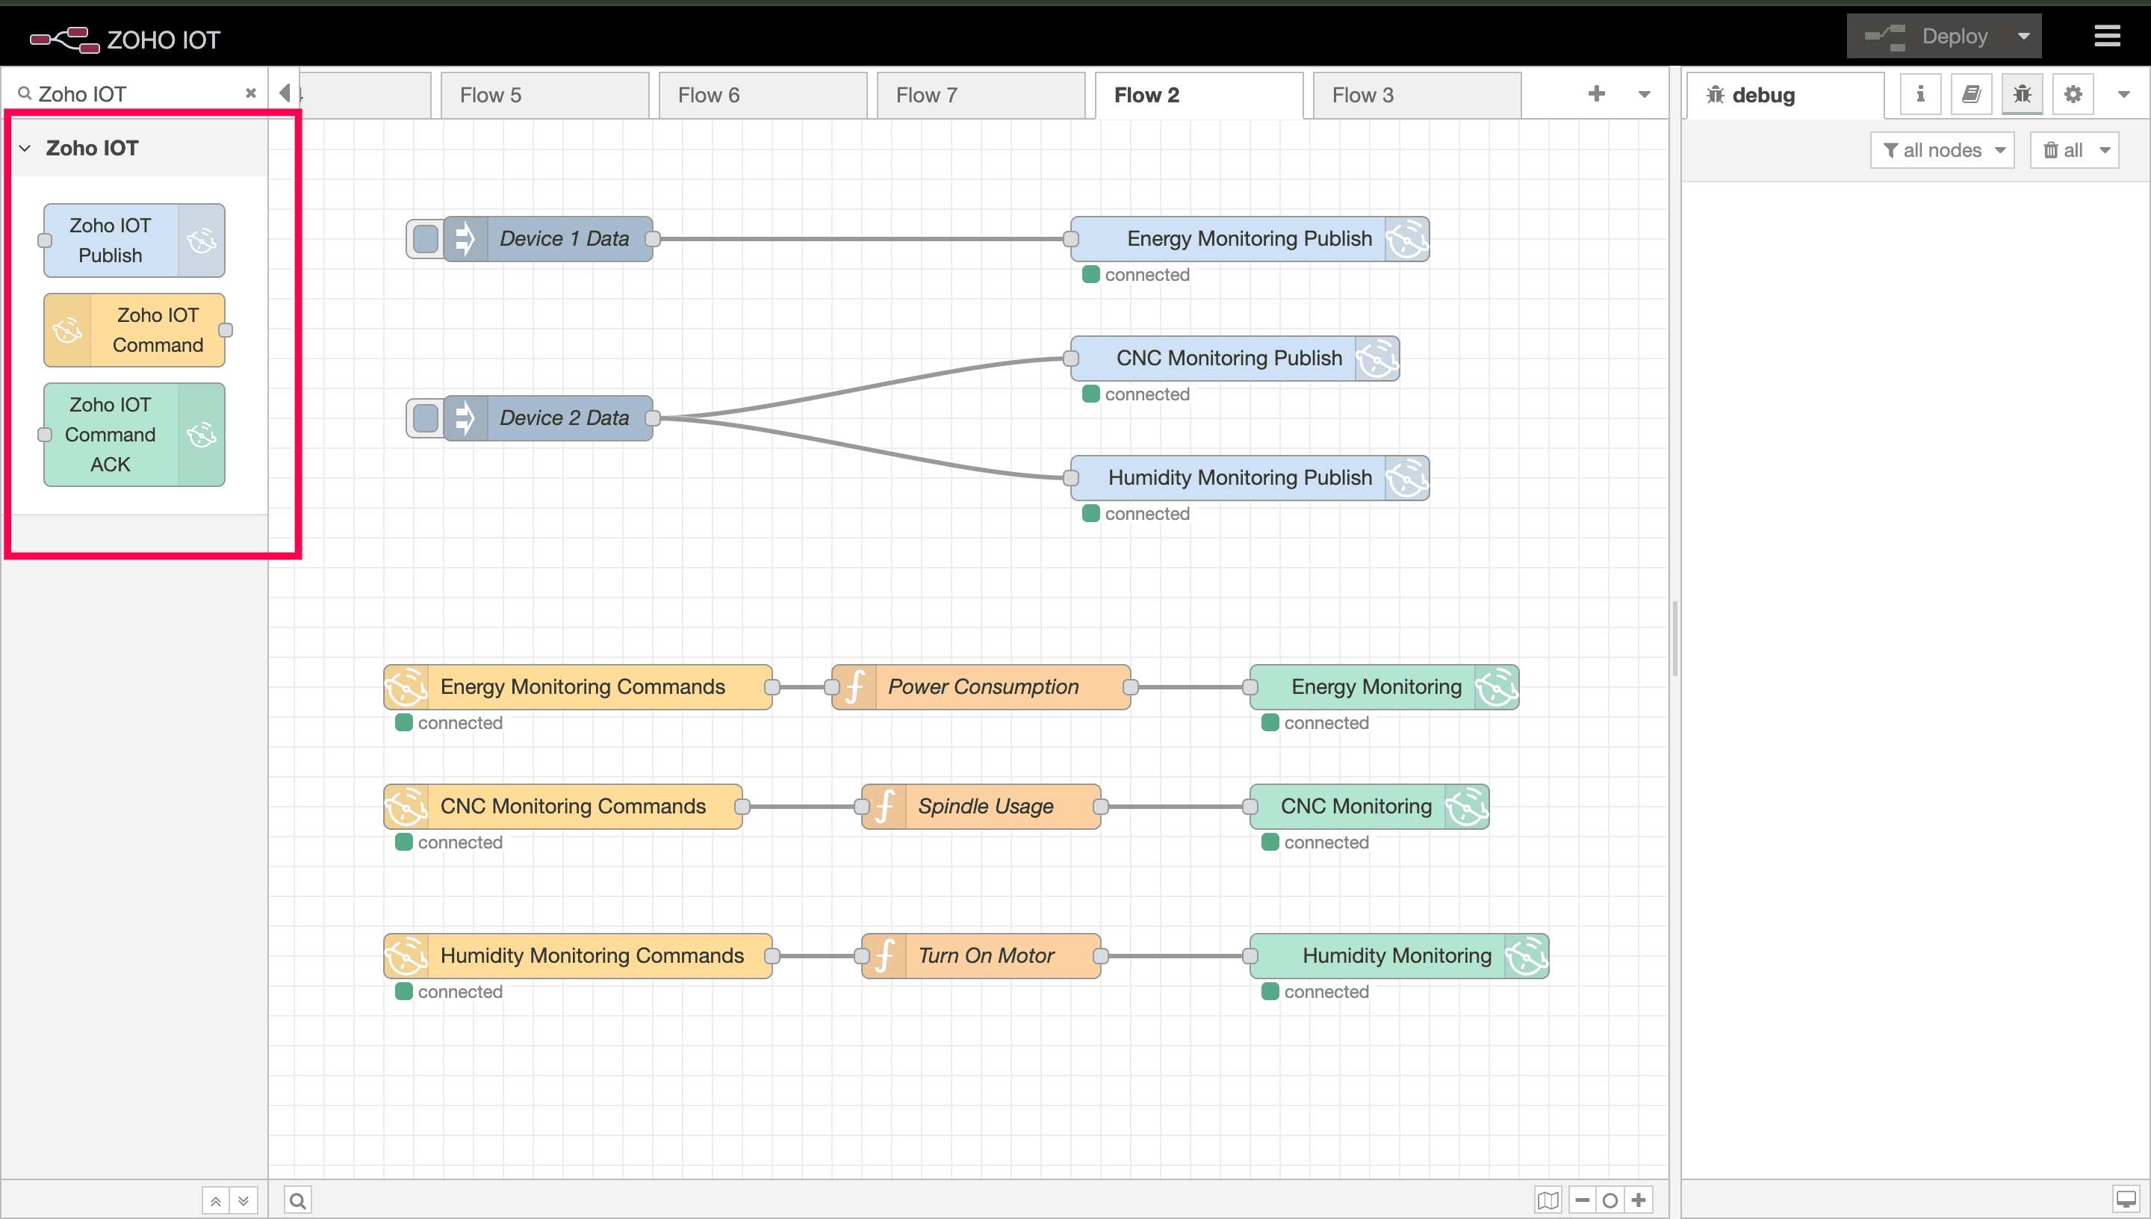Select the debug bug sidebar icon
Image resolution: width=2151 pixels, height=1219 pixels.
point(2022,94)
